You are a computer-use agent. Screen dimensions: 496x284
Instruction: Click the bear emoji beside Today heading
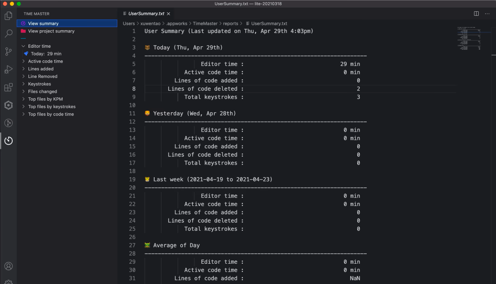click(147, 47)
